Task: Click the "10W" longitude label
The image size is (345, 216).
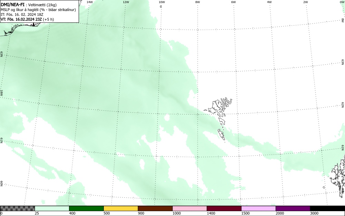Action: (x=162, y=2)
